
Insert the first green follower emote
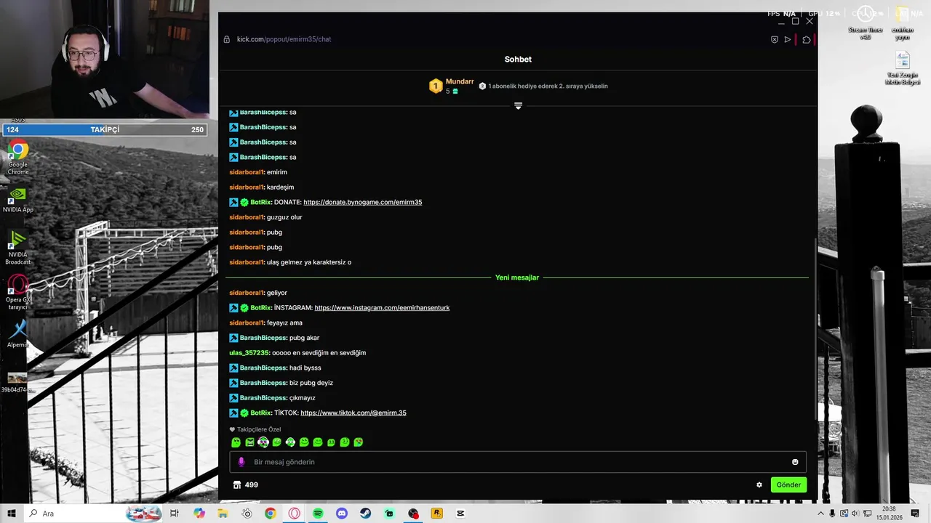coord(236,442)
